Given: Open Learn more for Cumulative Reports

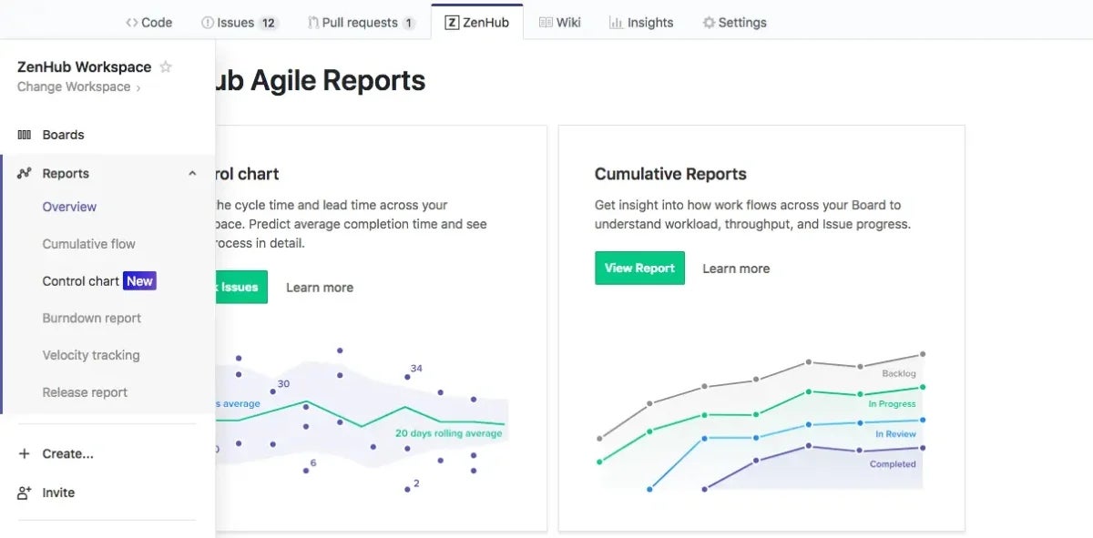Looking at the screenshot, I should point(736,268).
